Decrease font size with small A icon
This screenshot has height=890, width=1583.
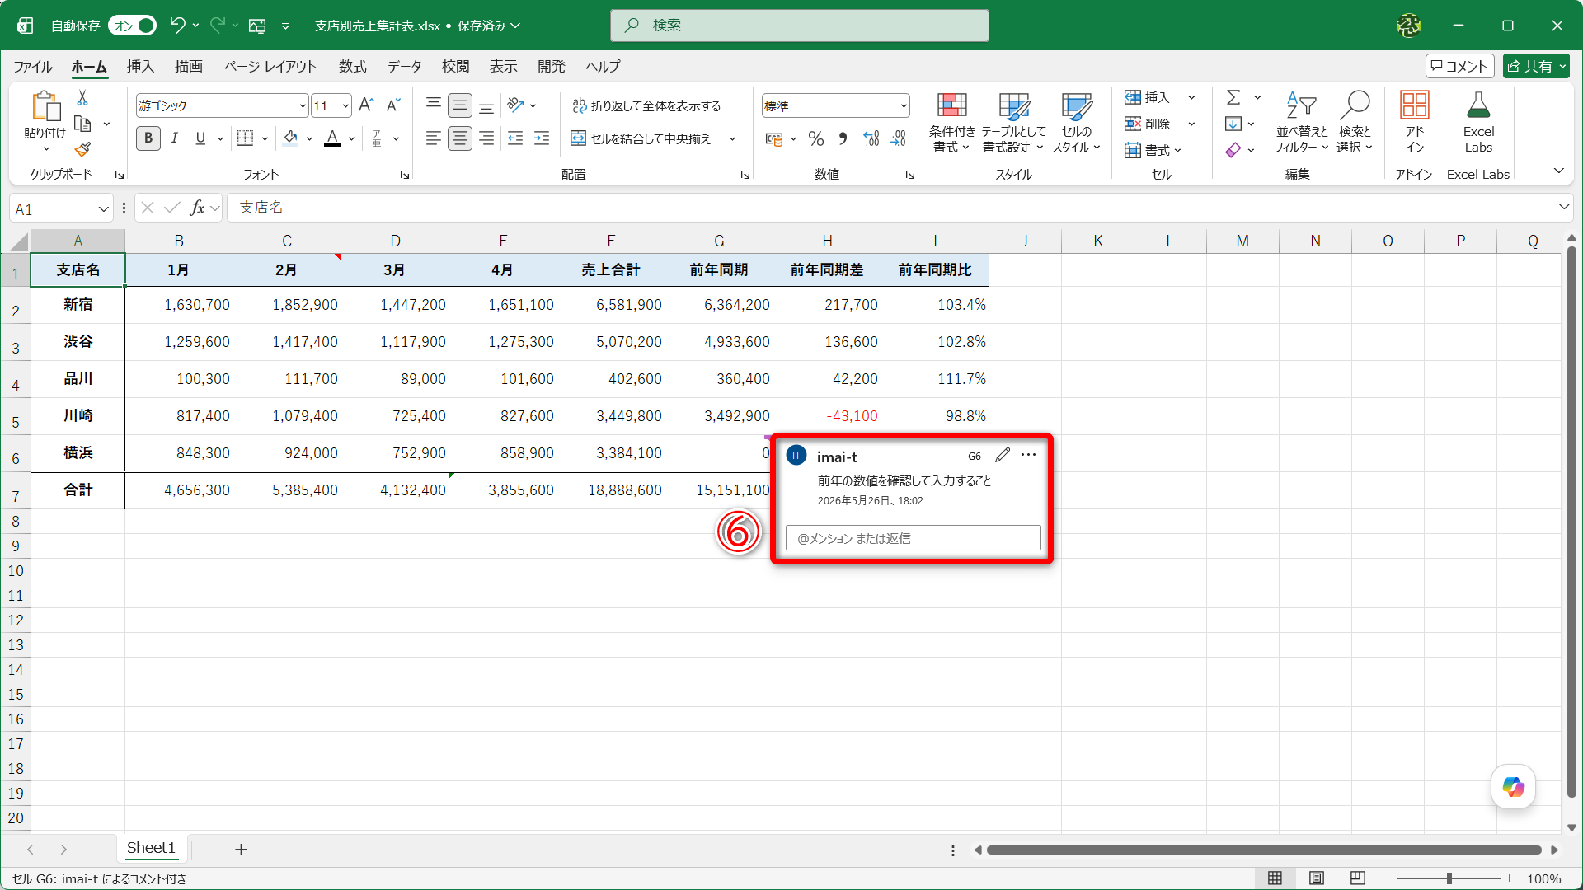393,105
